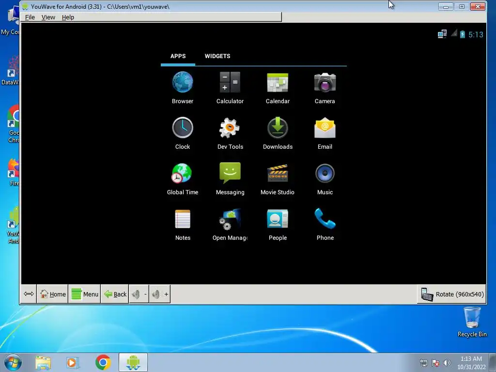This screenshot has width=496, height=372.
Task: Open the Messaging app
Action: [x=230, y=179]
